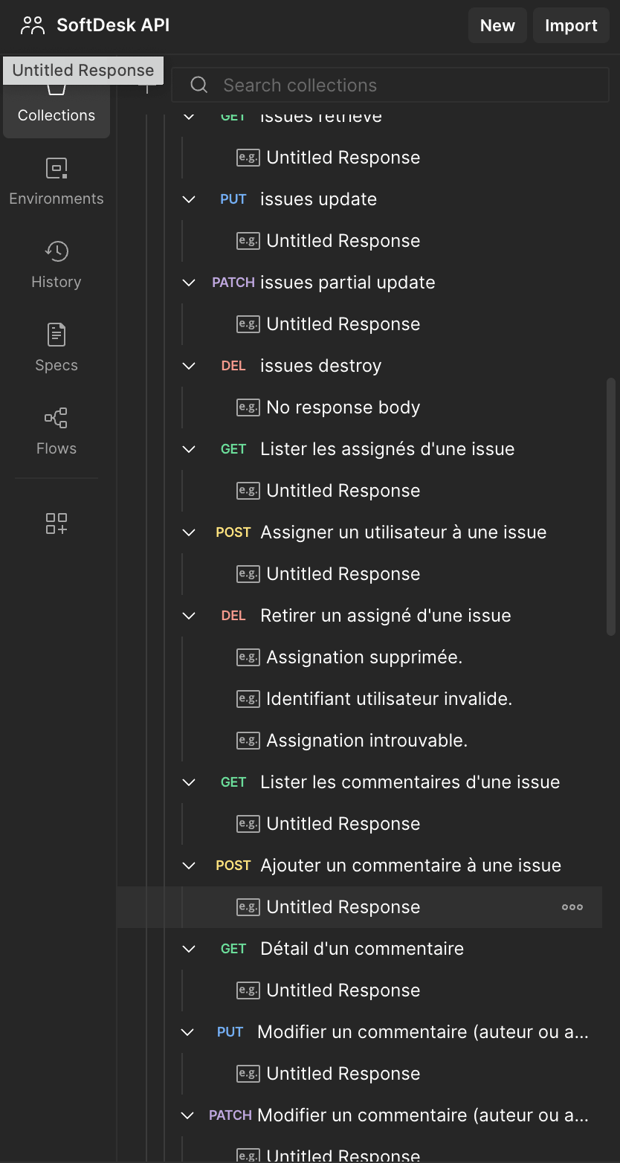620x1163 pixels.
Task: Open the Environments panel icon
Action: (56, 167)
